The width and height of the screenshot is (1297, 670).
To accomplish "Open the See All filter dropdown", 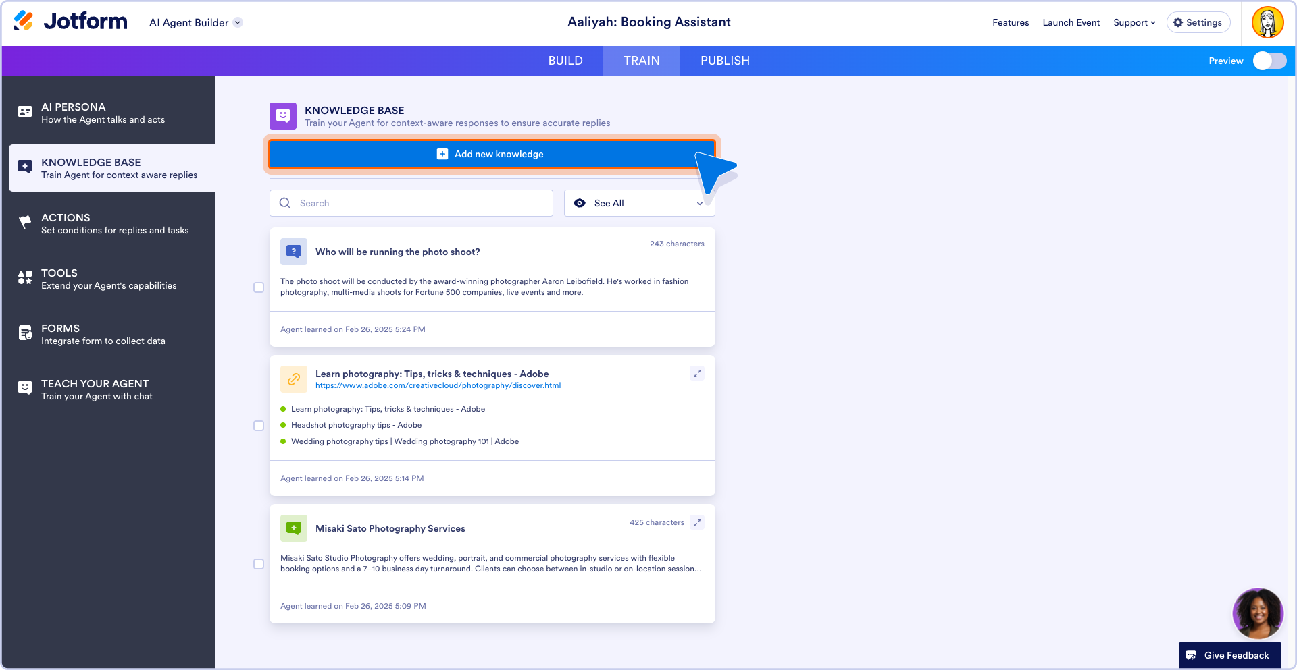I will (x=639, y=203).
